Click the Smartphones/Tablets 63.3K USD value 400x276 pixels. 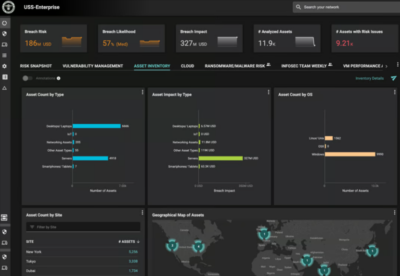click(208, 167)
